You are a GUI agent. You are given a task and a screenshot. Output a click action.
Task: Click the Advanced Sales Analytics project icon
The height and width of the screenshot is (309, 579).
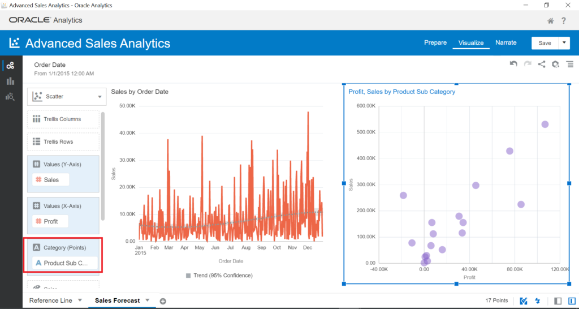14,43
